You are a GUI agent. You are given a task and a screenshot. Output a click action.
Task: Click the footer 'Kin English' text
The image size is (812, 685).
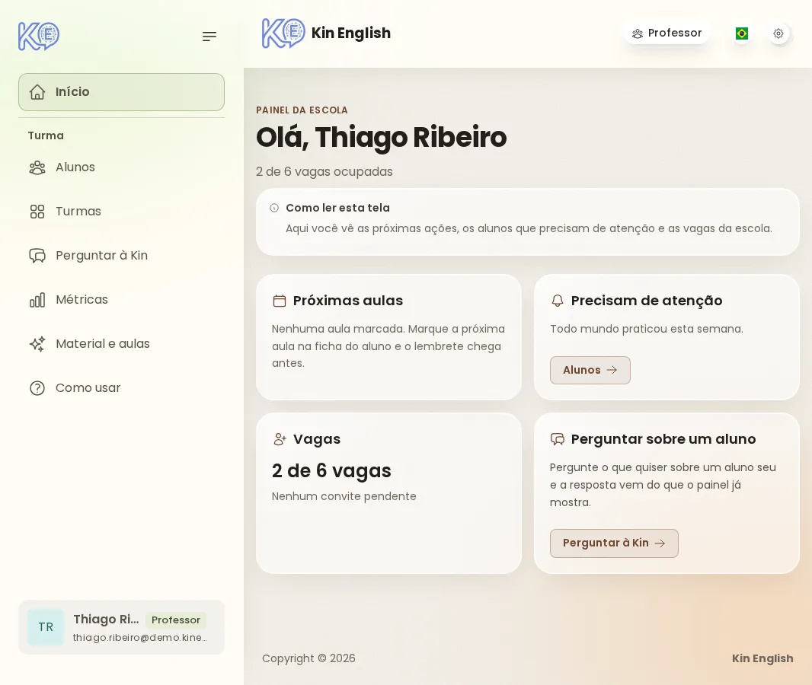(762, 658)
